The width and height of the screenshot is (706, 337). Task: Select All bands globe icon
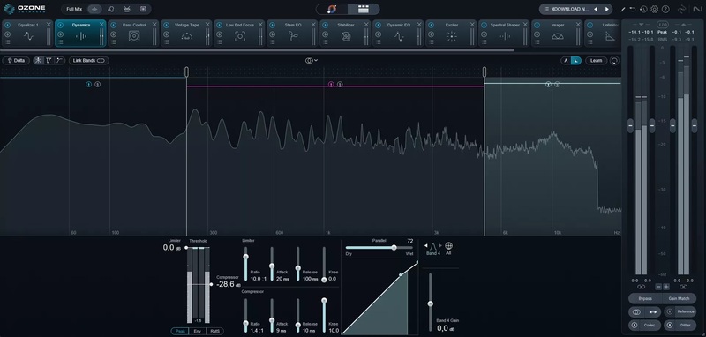448,246
